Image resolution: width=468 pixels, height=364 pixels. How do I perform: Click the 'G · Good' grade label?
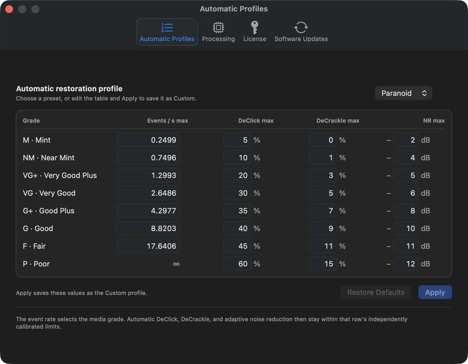[x=38, y=228]
